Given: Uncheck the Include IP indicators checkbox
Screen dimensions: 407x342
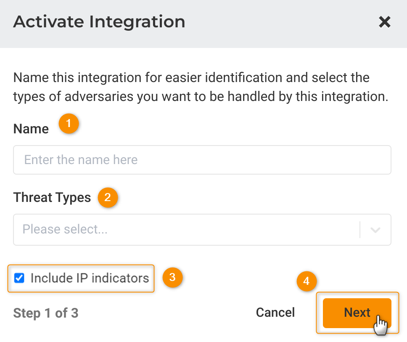Looking at the screenshot, I should pyautogui.click(x=19, y=278).
